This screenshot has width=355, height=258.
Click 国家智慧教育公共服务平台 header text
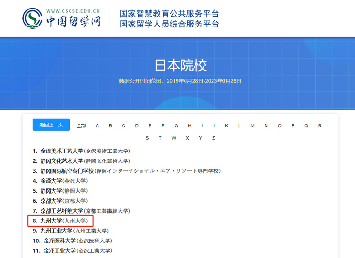[x=169, y=14]
